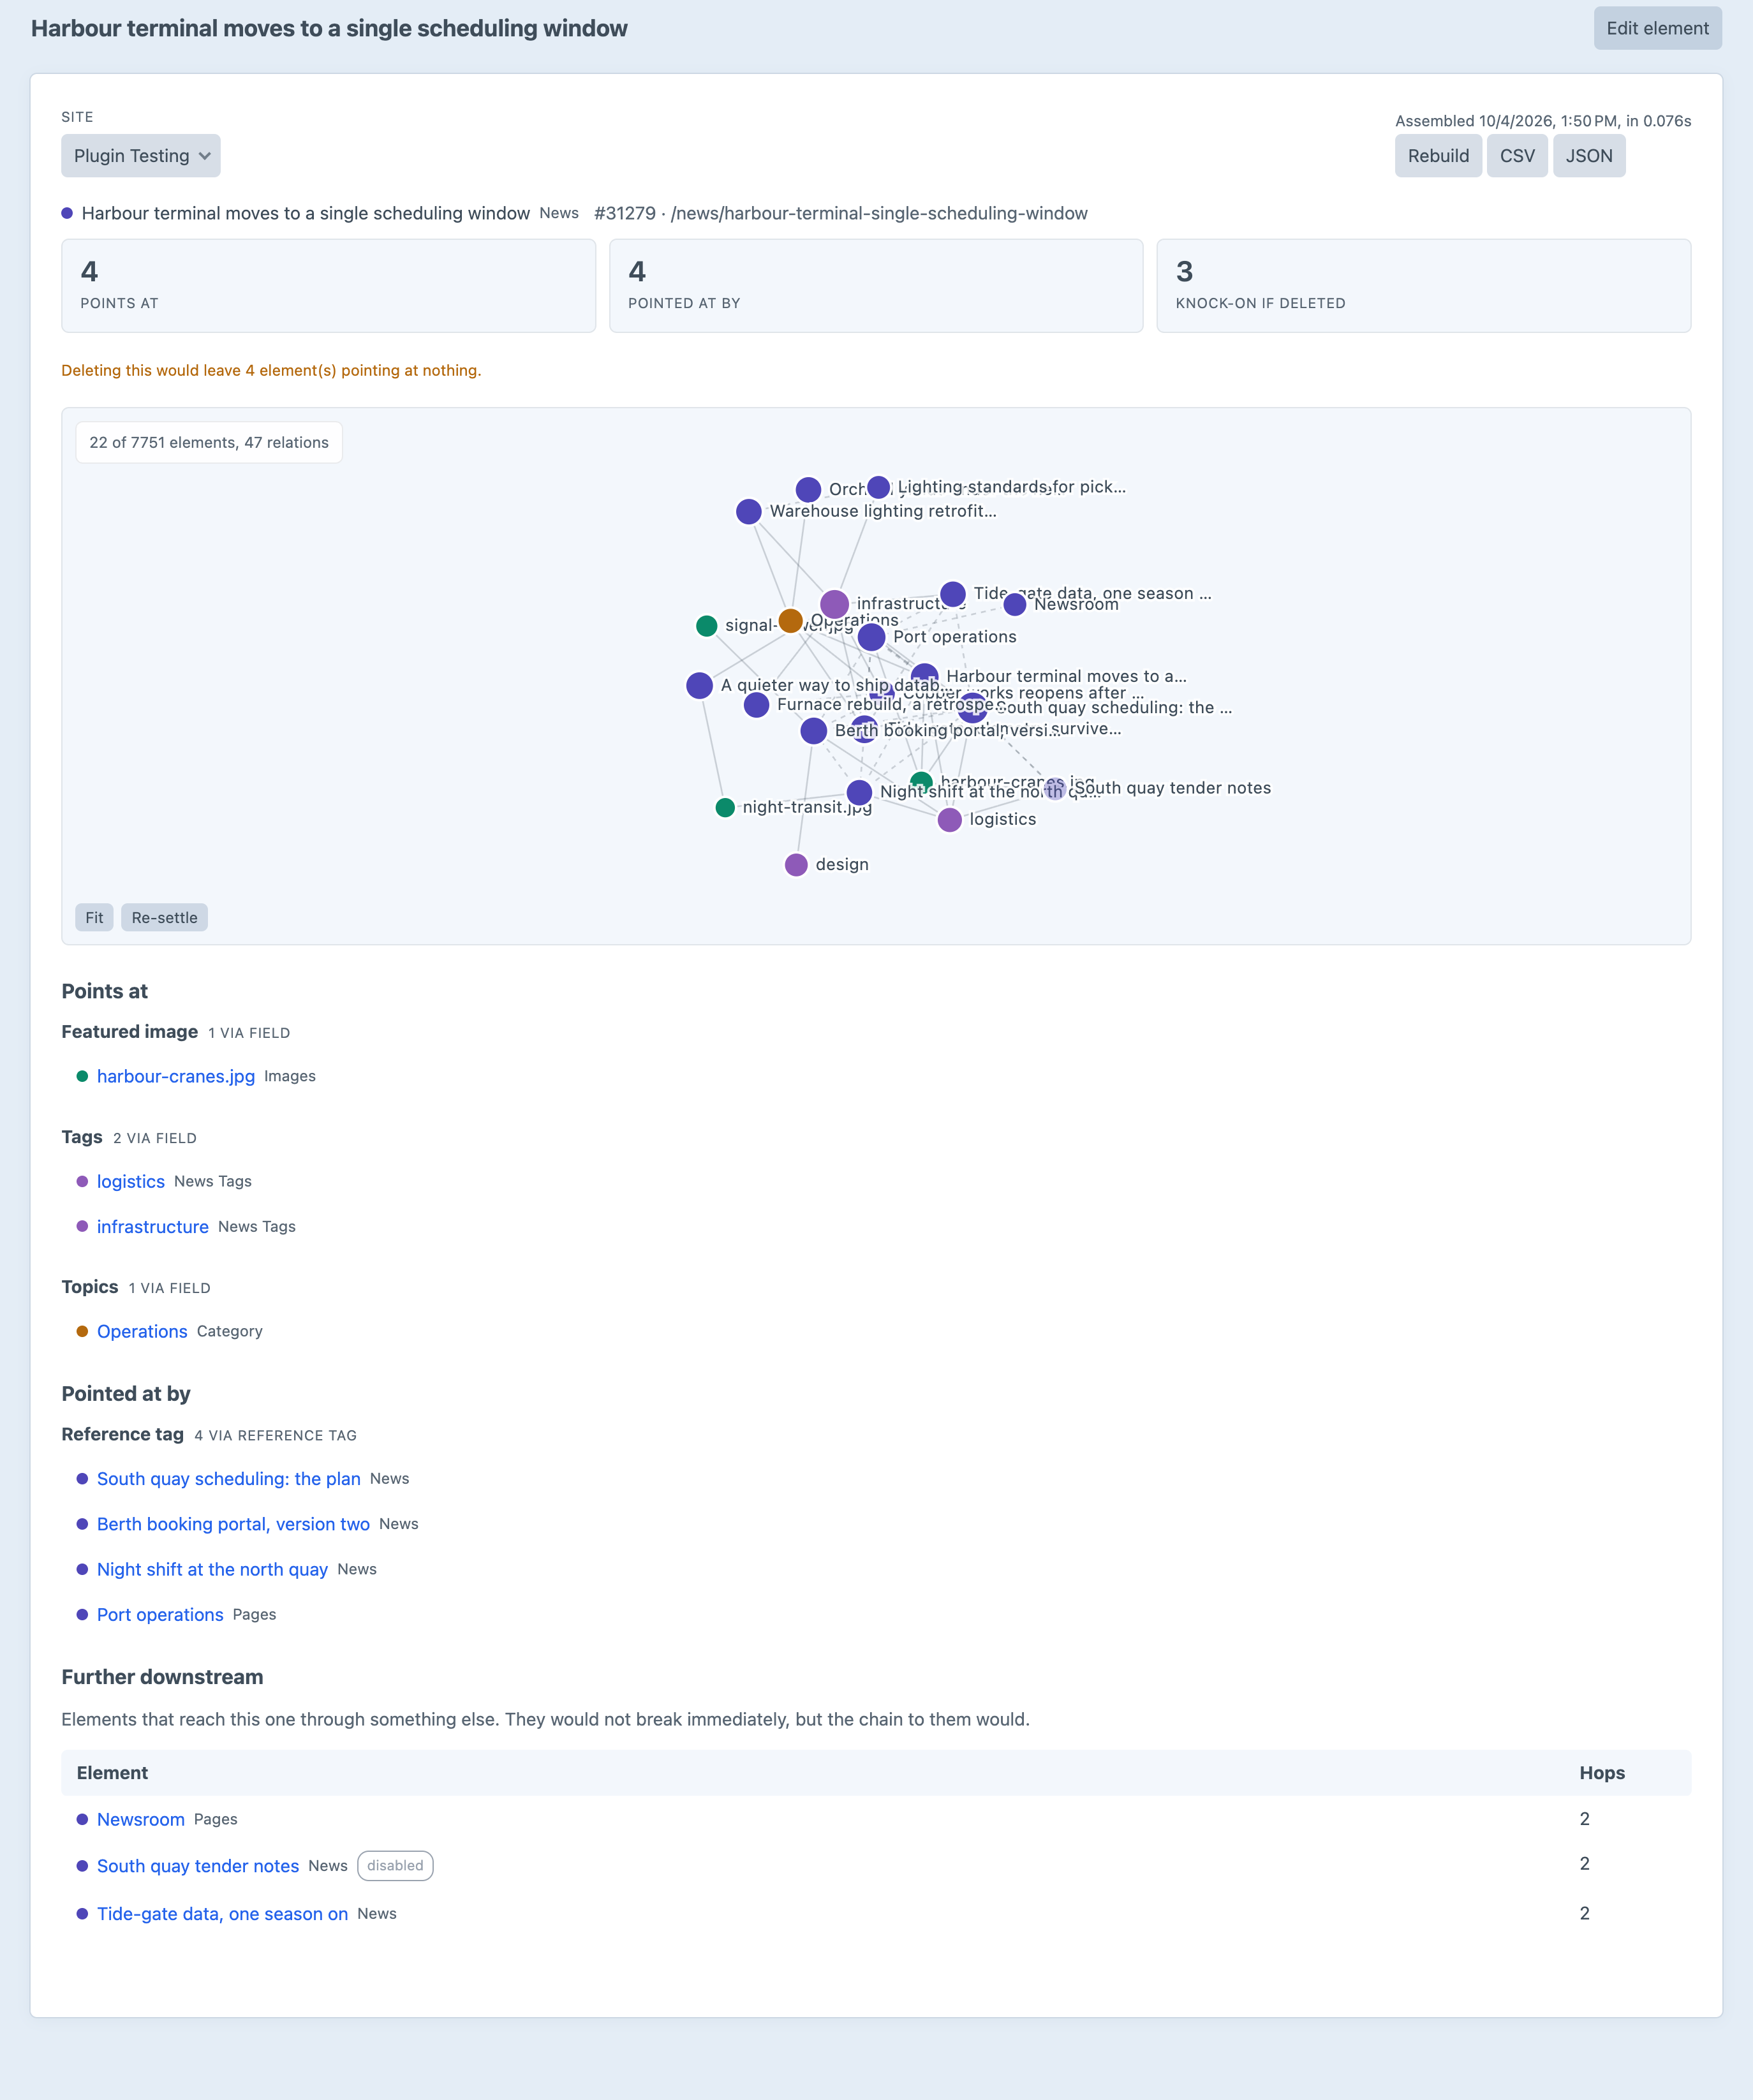Open the Port operations page link
Viewport: 1753px width, 2100px height.
(x=160, y=1615)
